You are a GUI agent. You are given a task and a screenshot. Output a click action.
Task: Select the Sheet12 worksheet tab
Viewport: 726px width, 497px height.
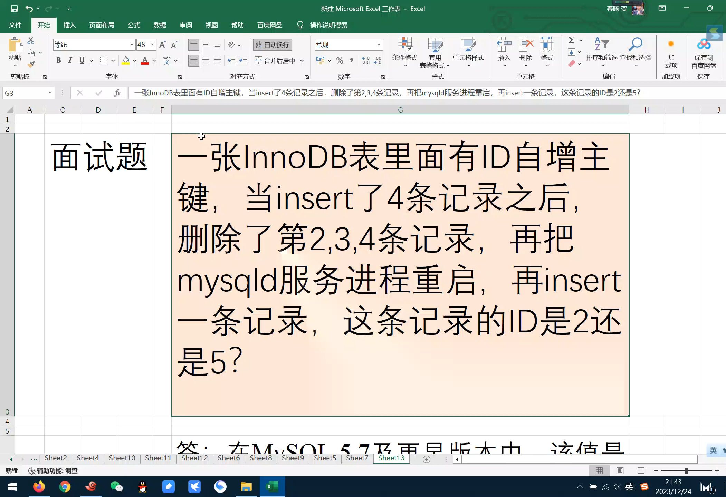[194, 458]
